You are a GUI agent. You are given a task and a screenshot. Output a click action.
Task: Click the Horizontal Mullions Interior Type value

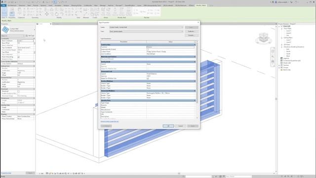point(170,93)
